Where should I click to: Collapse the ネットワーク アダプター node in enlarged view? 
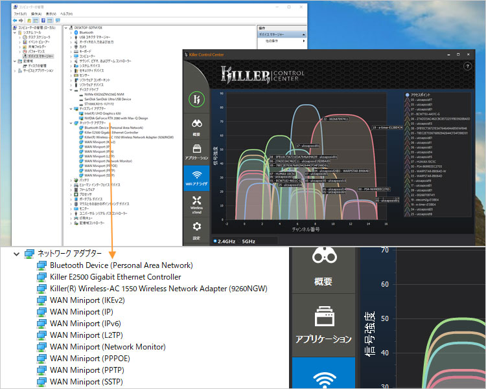(16, 254)
